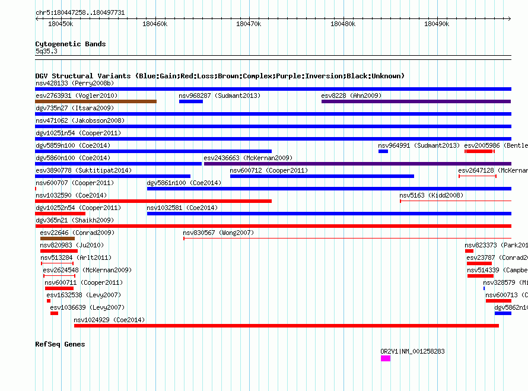Click the 180470k ruler tick label
Image resolution: width=528 pixels, height=391 pixels.
pos(249,24)
